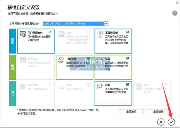Click the 全部选择 button
180x128 pixels.
click(x=131, y=112)
